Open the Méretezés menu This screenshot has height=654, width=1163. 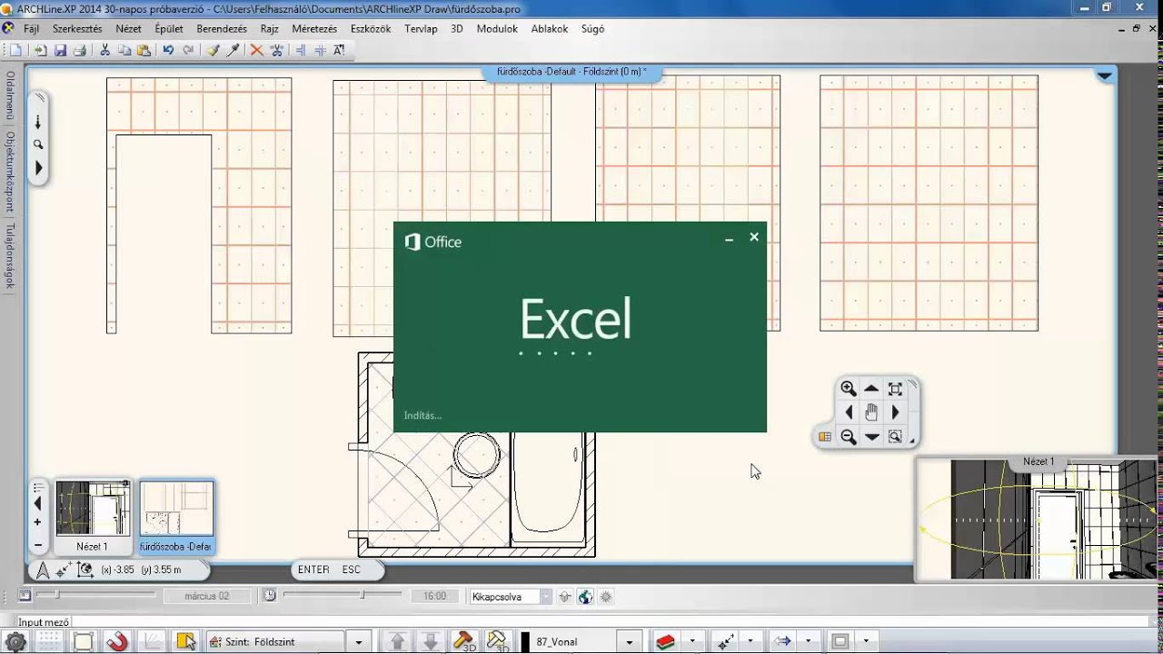314,28
